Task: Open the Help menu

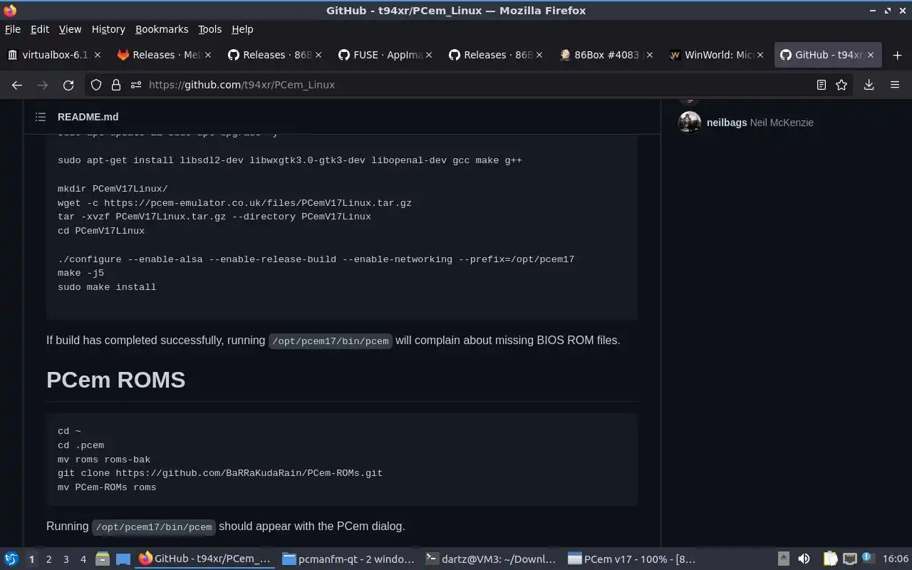Action: click(242, 29)
